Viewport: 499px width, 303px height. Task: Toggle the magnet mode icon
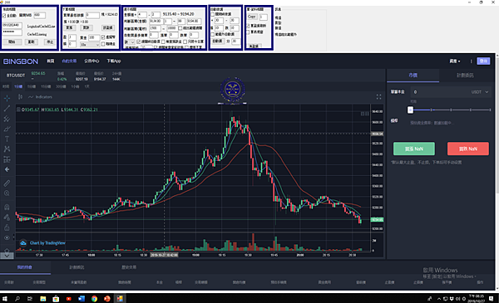pos(7,207)
